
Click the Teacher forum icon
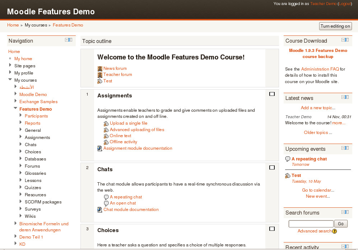click(100, 75)
